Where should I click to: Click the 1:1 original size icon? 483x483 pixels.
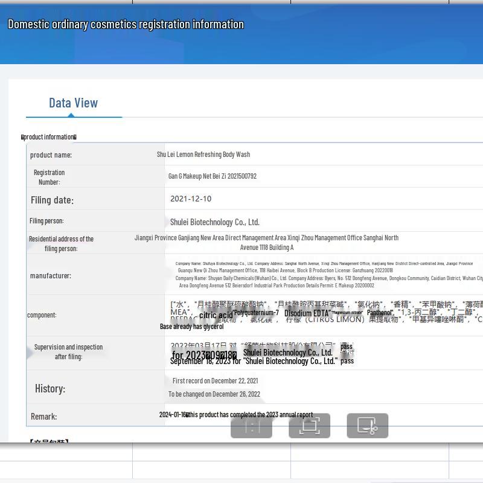tap(251, 426)
